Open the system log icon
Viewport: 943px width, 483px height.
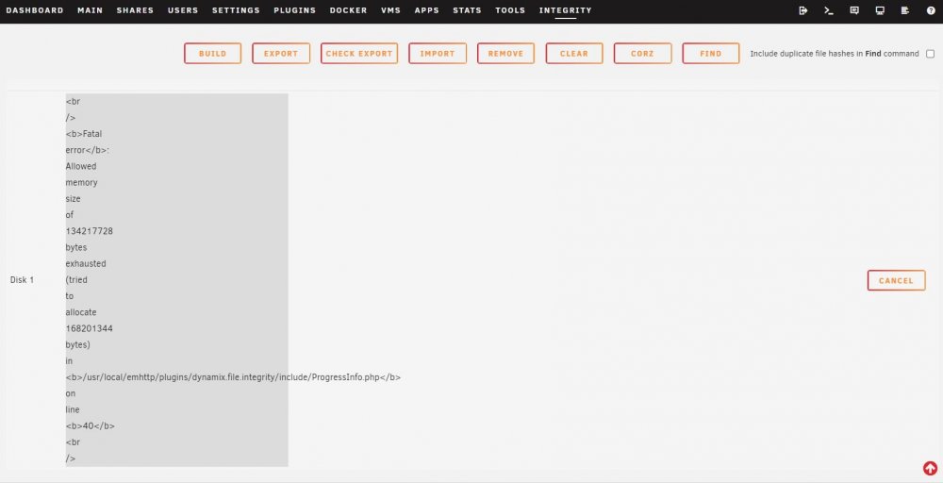(x=905, y=10)
